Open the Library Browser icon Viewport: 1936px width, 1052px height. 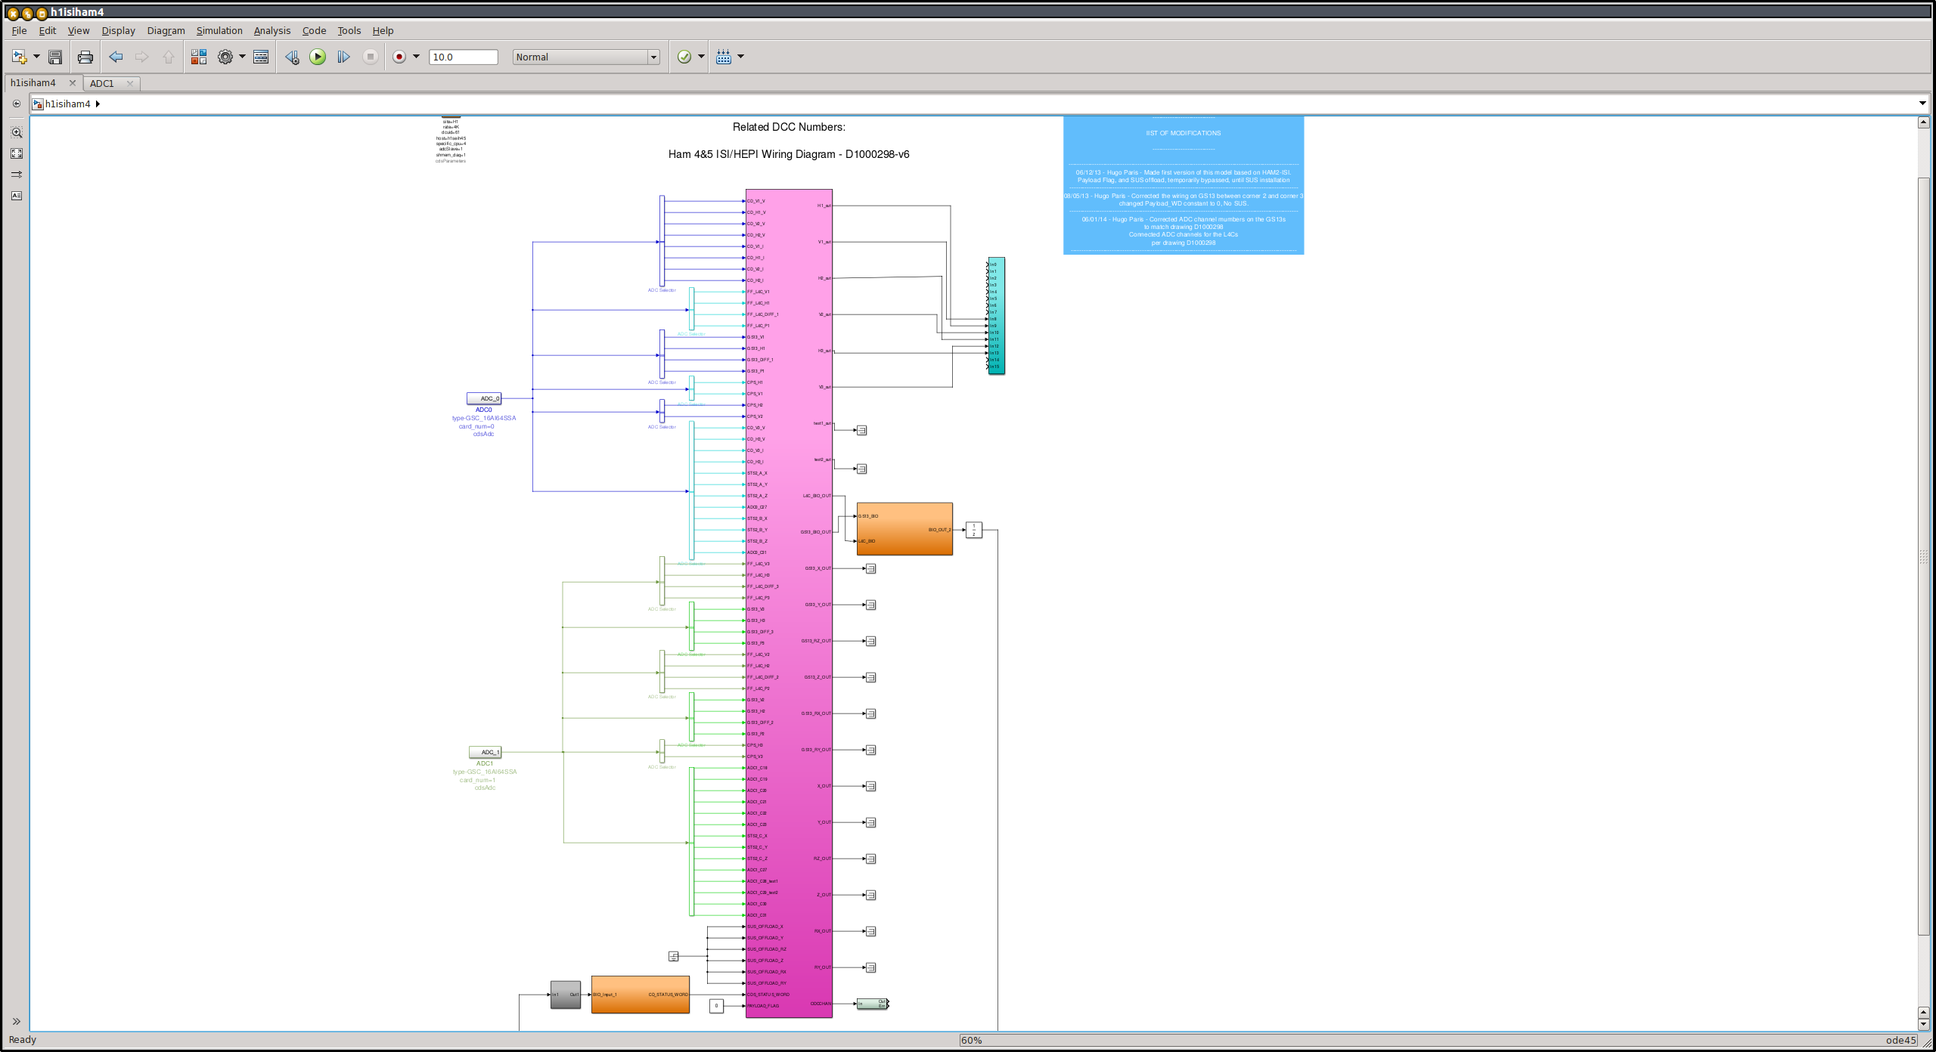click(x=198, y=57)
